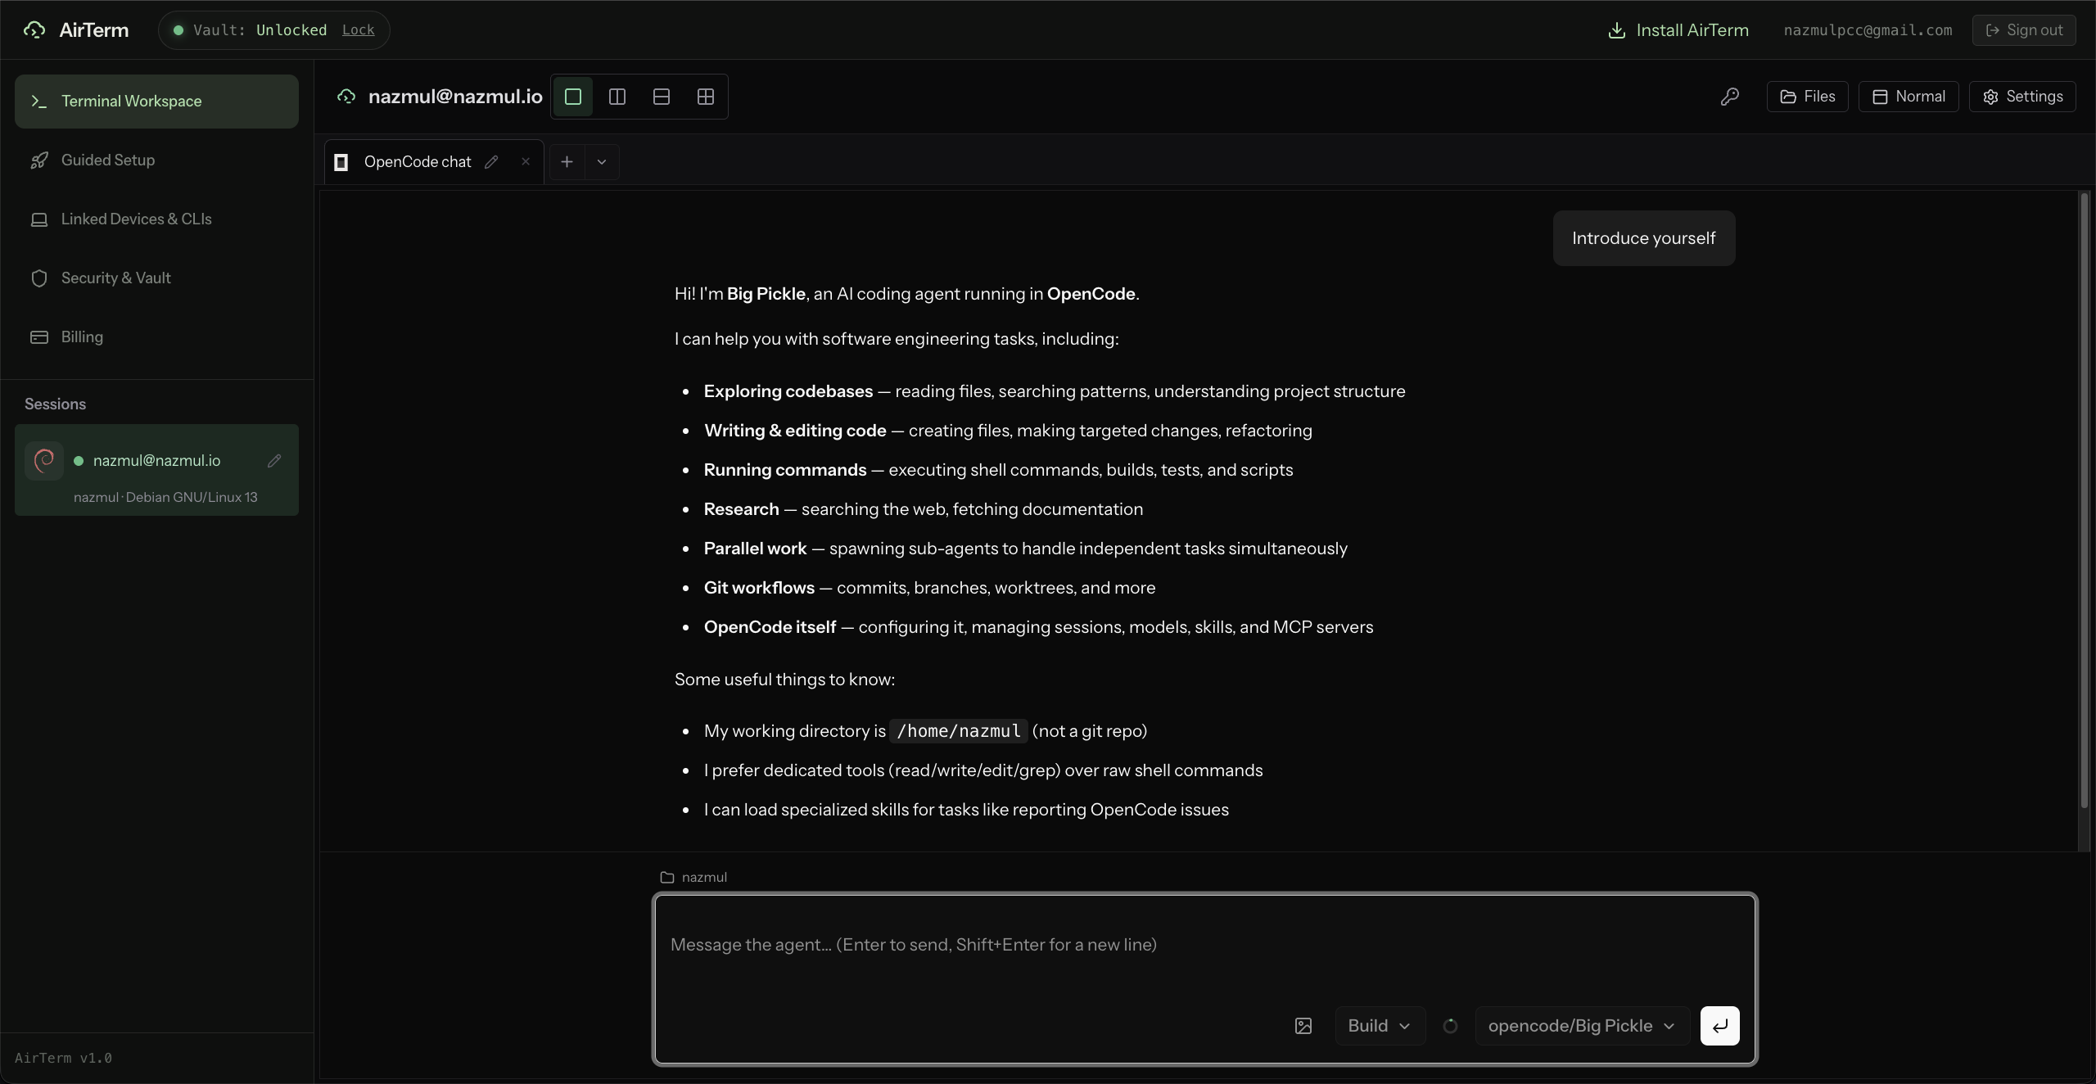Open the Build mode dropdown

pyautogui.click(x=1380, y=1026)
